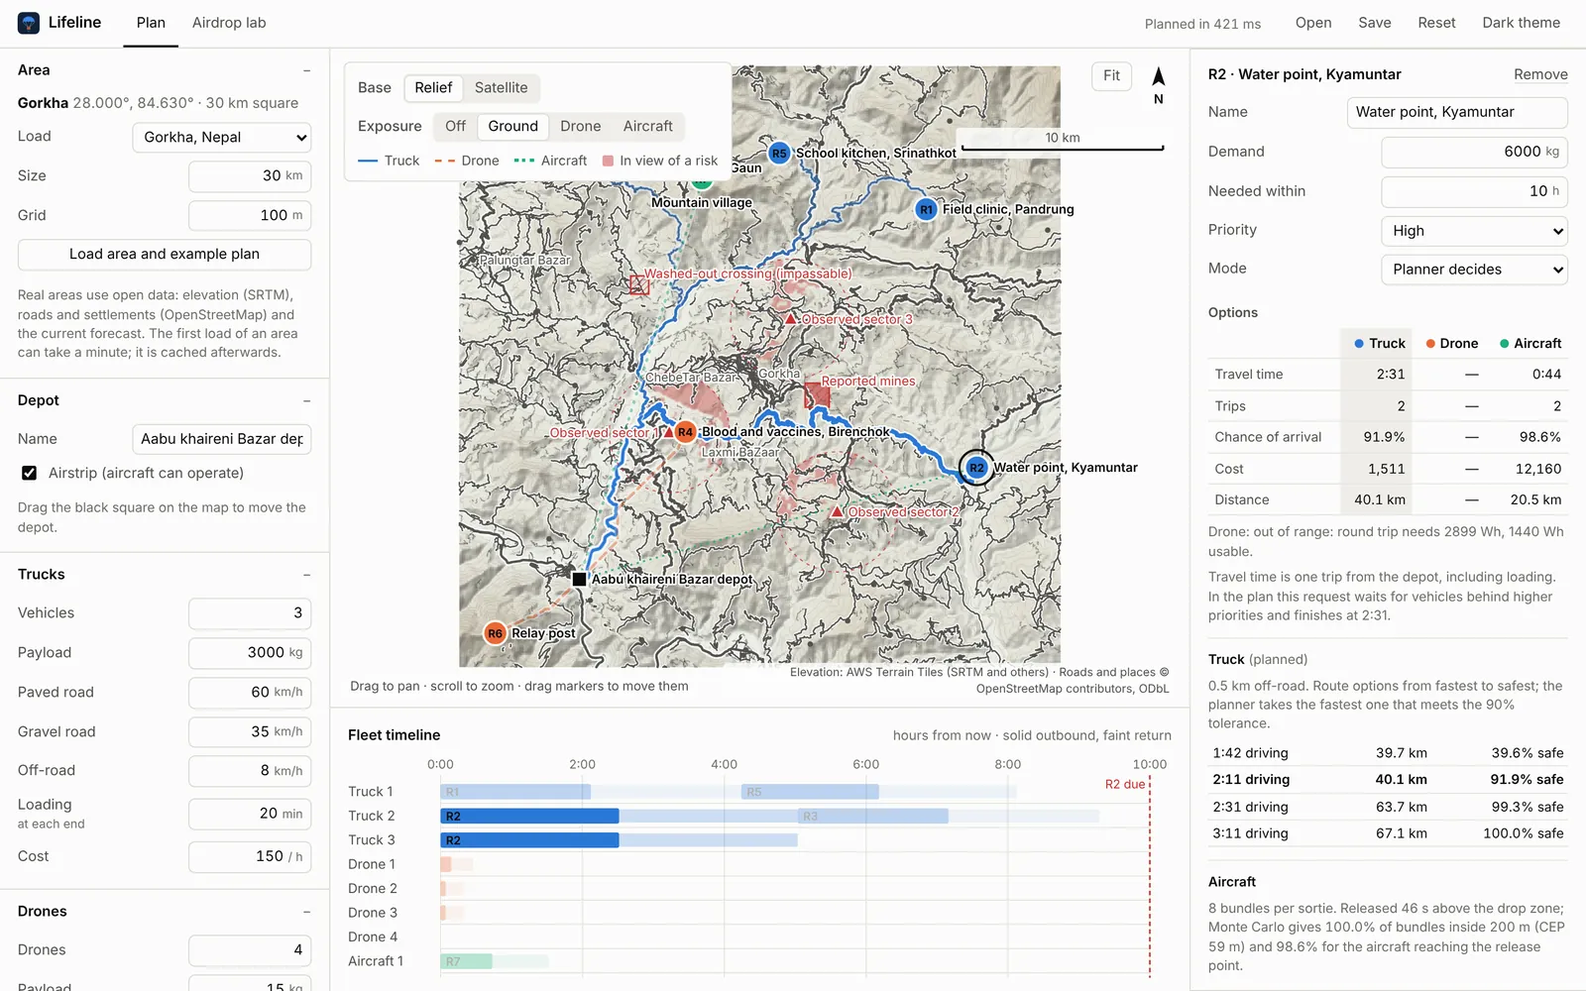The height and width of the screenshot is (991, 1586).
Task: Click the Observed sector 2 triangle
Action: pyautogui.click(x=838, y=511)
